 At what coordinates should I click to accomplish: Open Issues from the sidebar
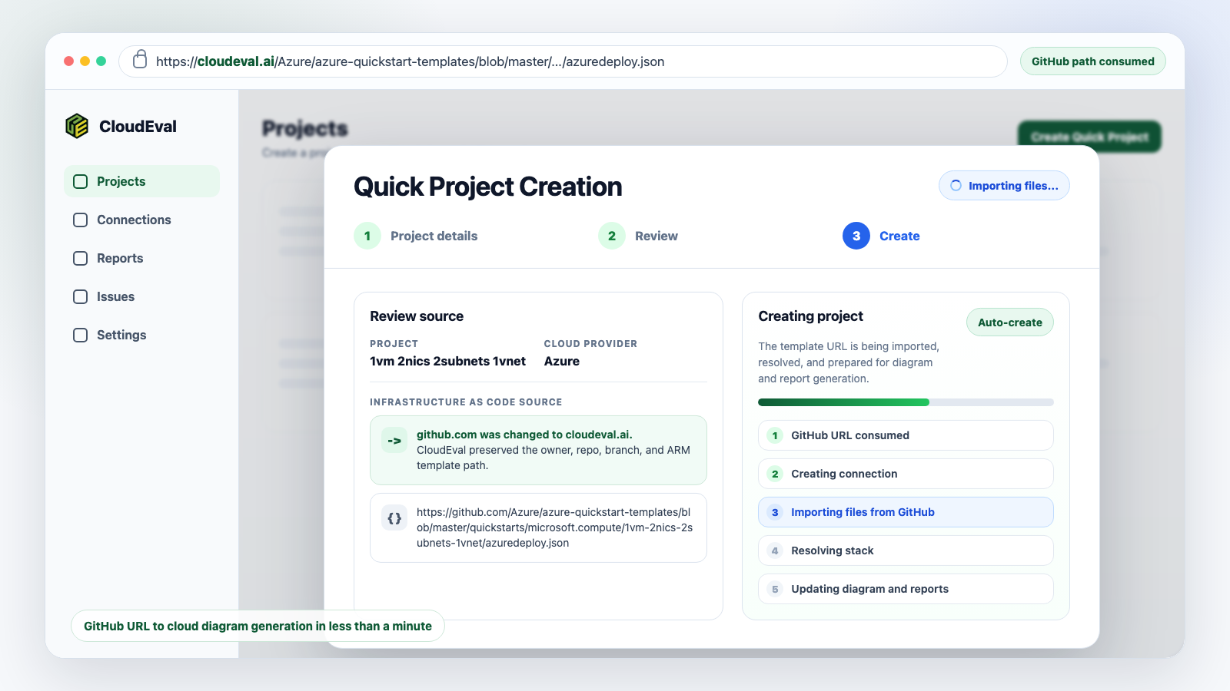[x=141, y=296]
